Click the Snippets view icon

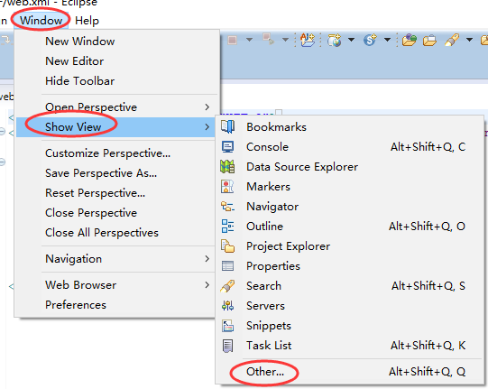pyautogui.click(x=228, y=326)
